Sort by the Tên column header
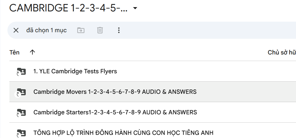Viewport: 296px width, 138px height. 15,52
